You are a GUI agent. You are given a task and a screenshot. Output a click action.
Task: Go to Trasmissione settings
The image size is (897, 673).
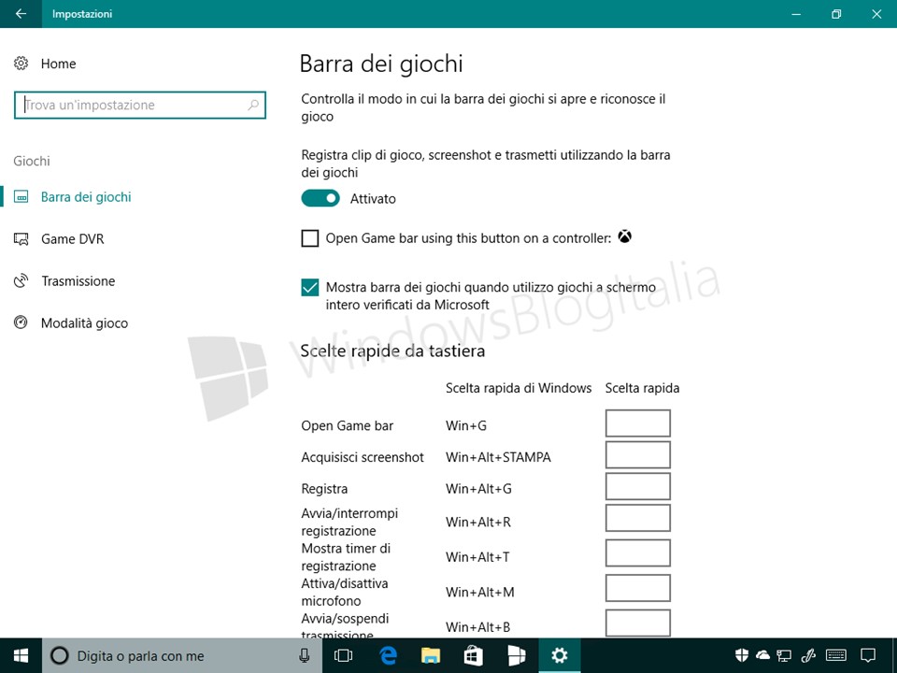[x=78, y=281]
